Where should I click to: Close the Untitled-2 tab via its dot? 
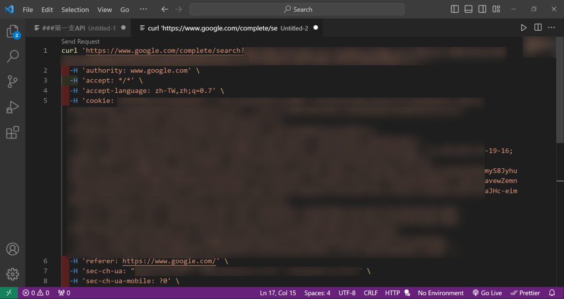[316, 27]
